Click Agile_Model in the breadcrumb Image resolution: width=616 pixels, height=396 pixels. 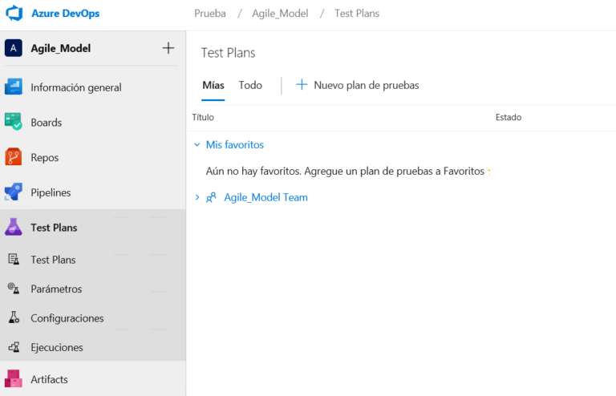tap(280, 14)
